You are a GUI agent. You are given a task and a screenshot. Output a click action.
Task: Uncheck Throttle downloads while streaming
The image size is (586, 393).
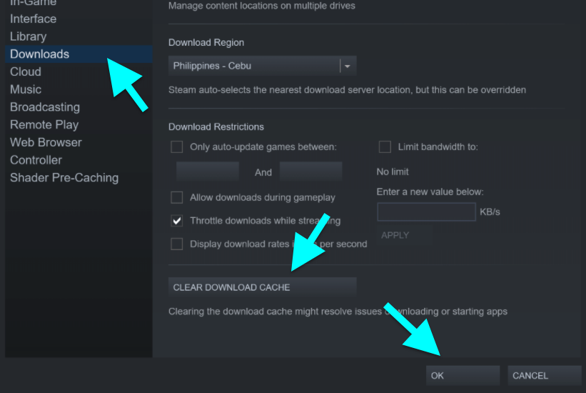(177, 221)
